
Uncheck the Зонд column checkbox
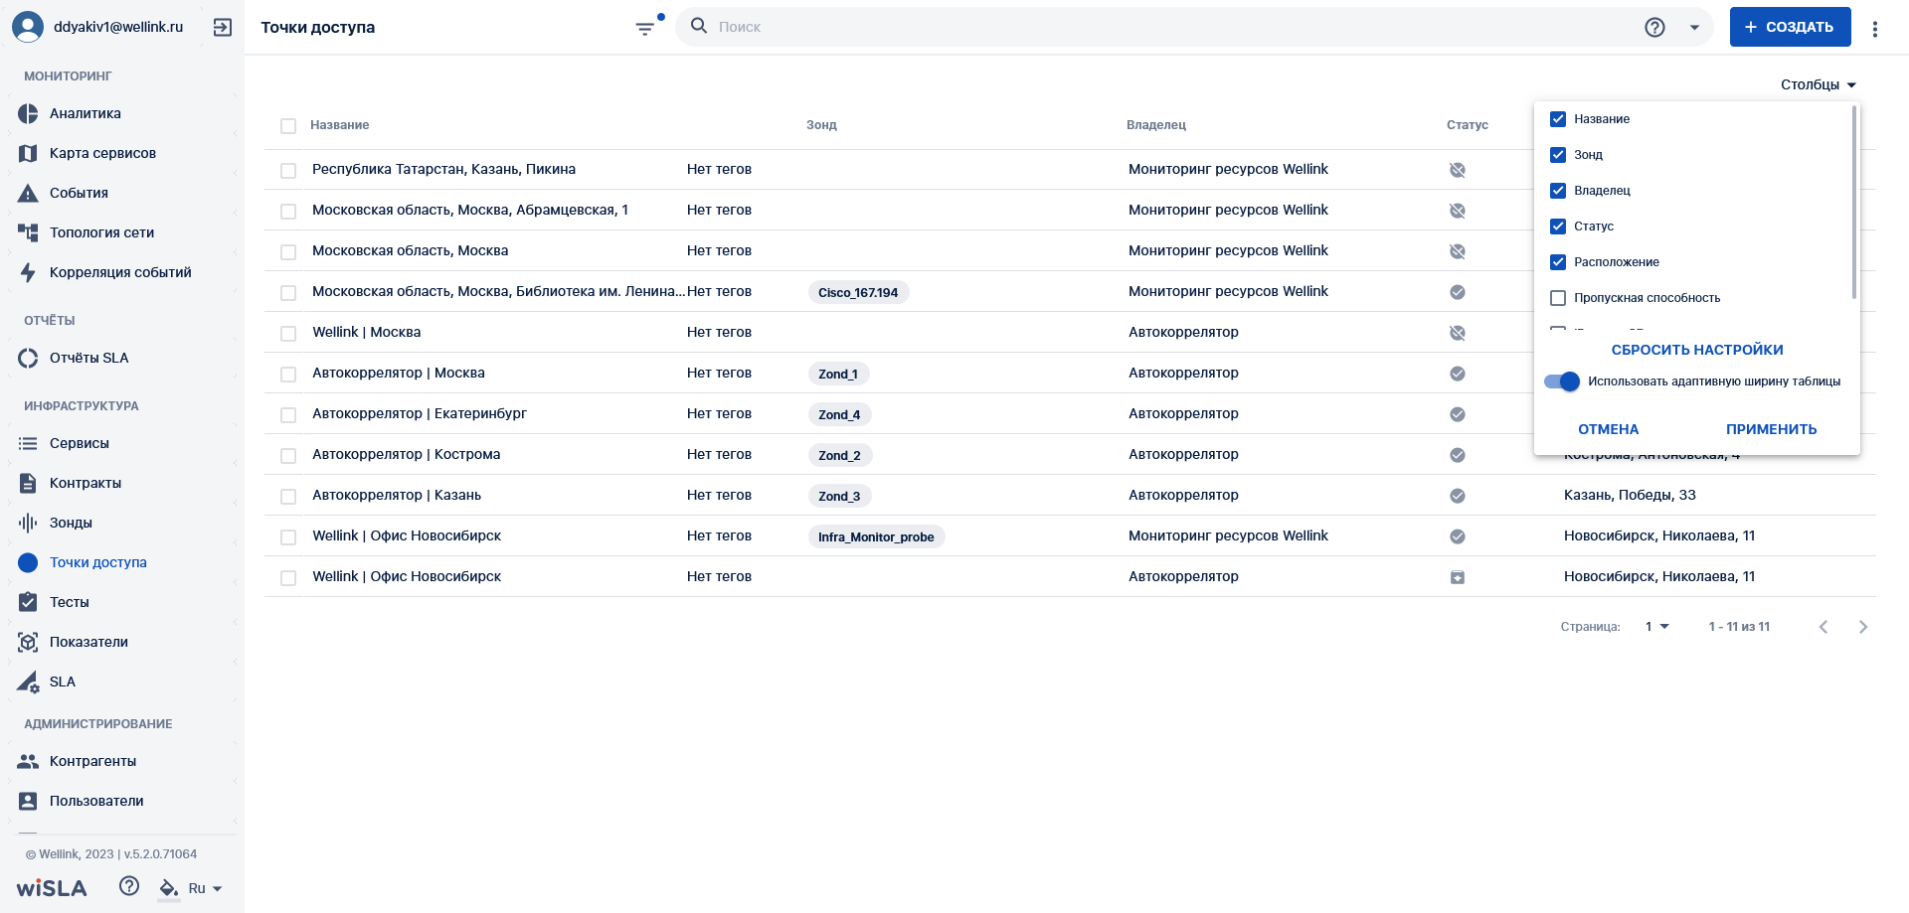(1558, 155)
